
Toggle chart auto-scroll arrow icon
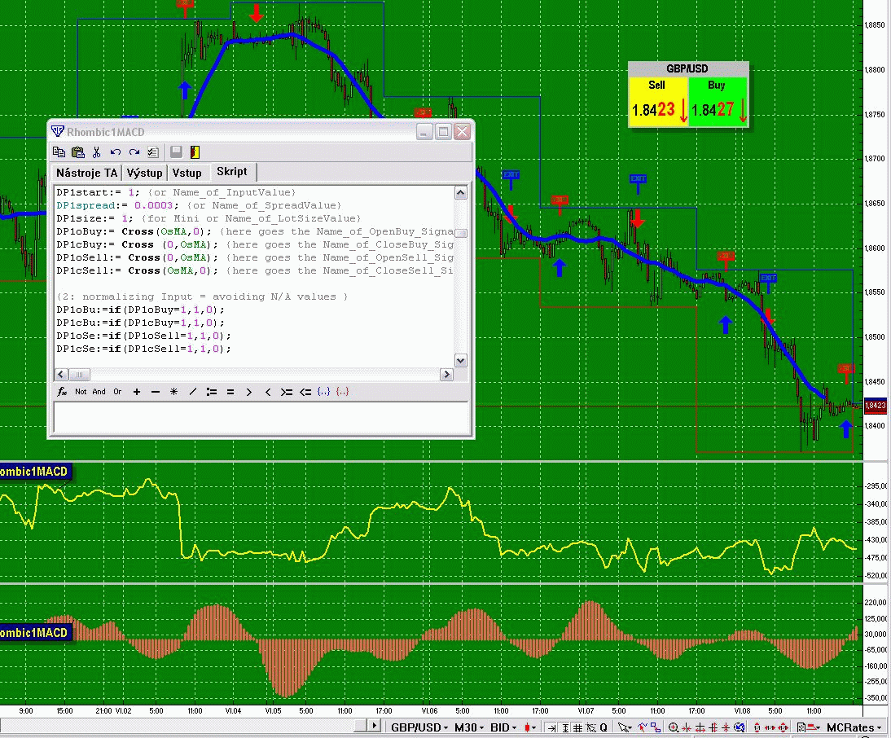(x=551, y=727)
